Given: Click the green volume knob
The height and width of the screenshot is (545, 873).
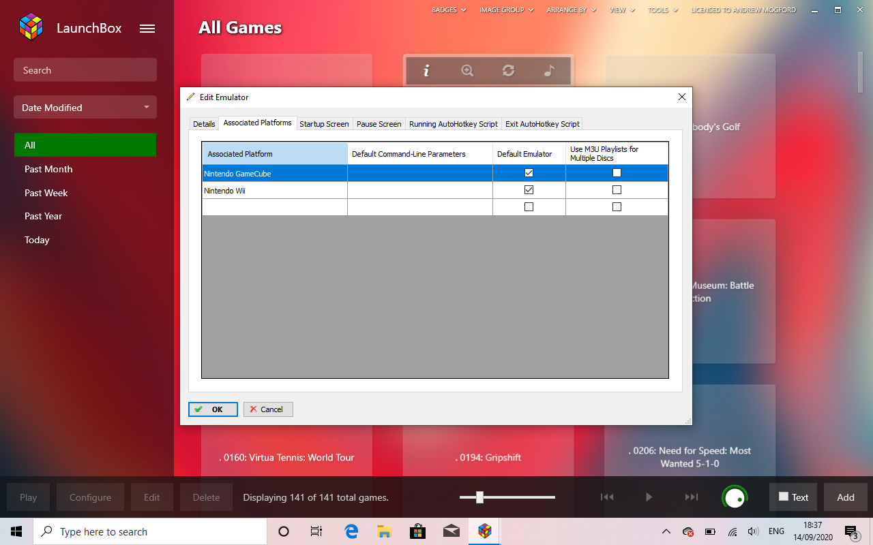Looking at the screenshot, I should (x=735, y=498).
